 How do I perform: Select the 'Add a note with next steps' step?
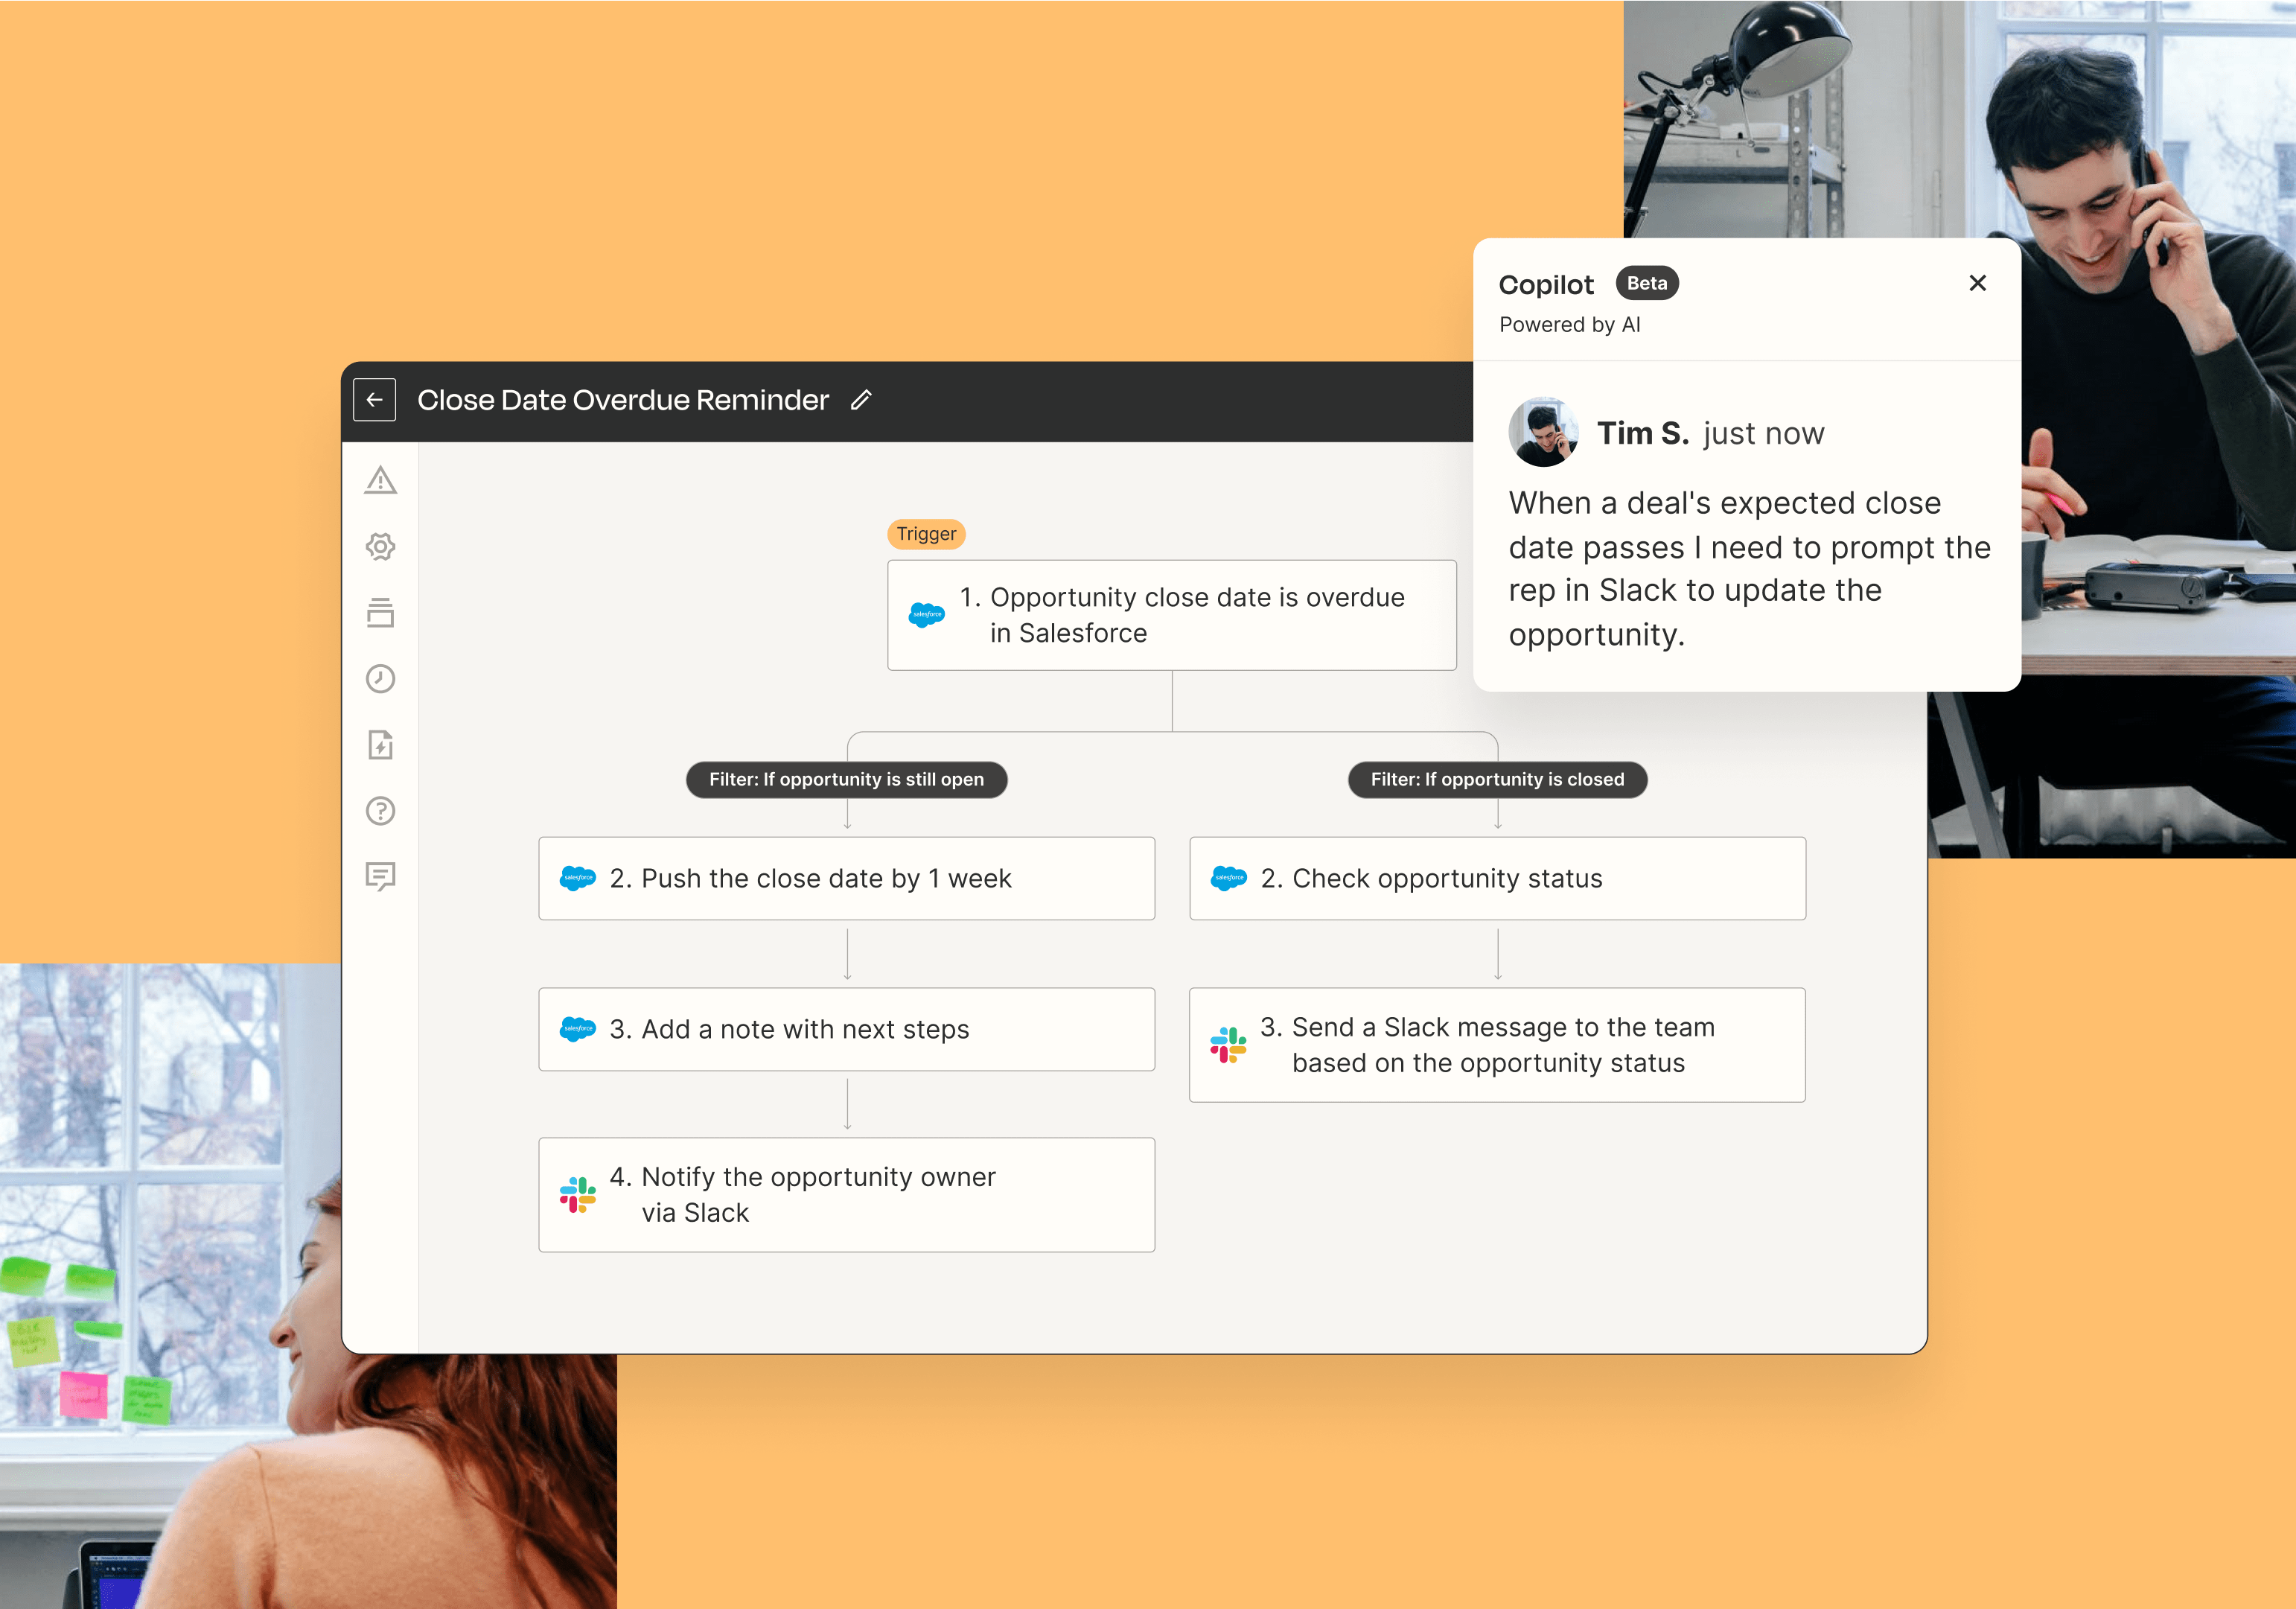coord(847,1029)
